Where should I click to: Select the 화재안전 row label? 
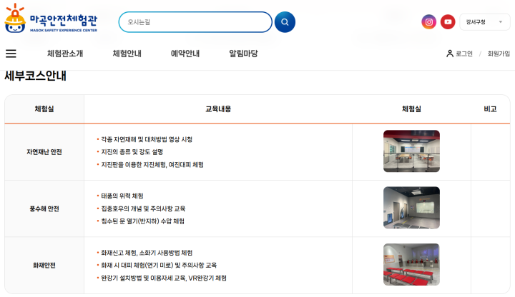[44, 265]
